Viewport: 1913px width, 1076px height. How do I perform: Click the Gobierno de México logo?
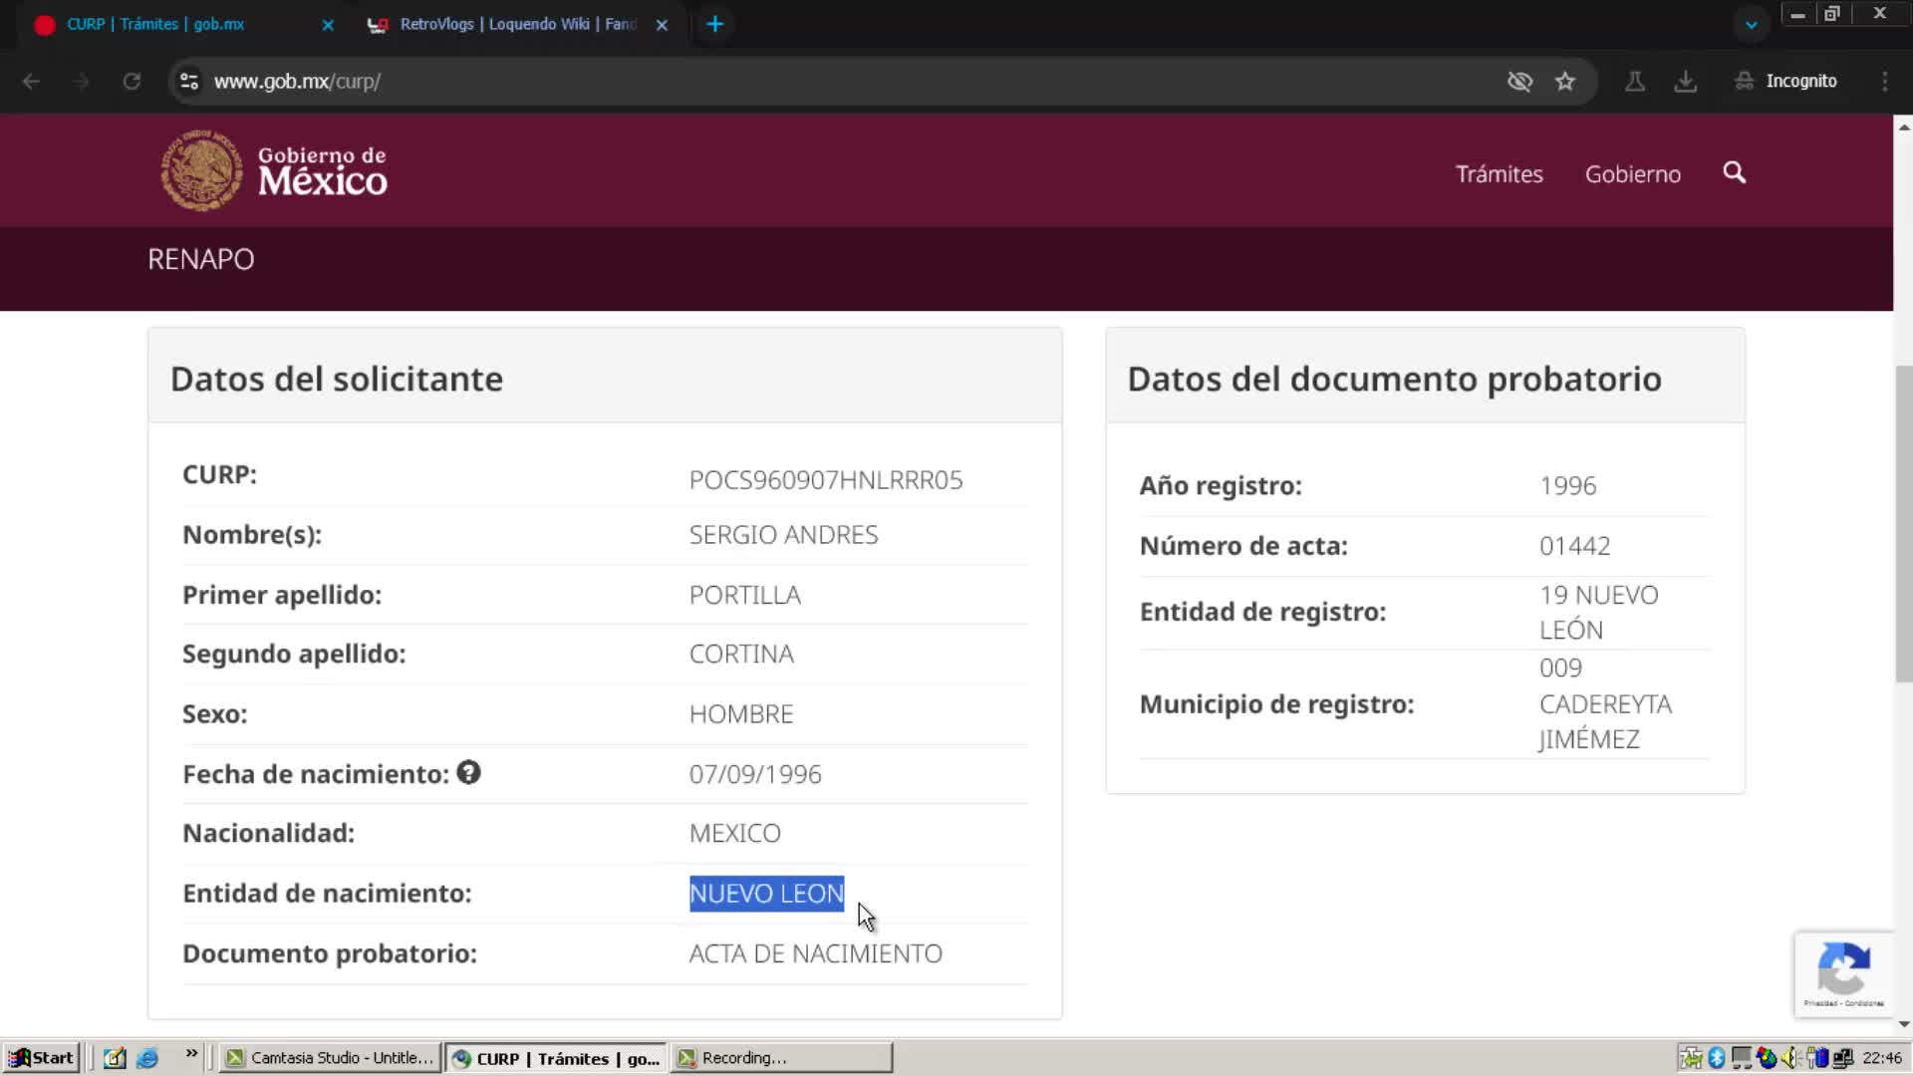tap(274, 170)
